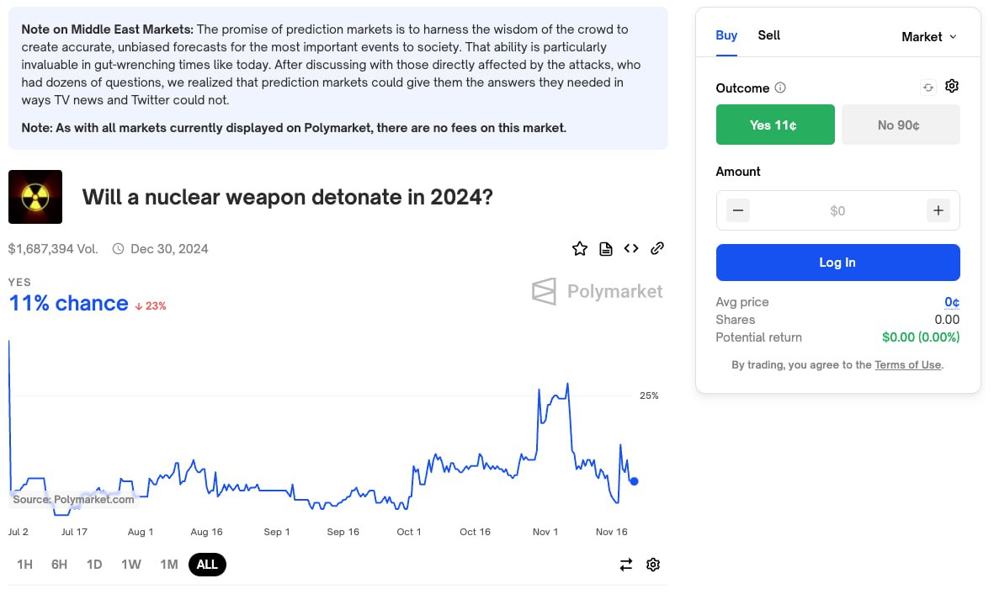
Task: Copy the market link via chain icon
Action: (x=658, y=248)
